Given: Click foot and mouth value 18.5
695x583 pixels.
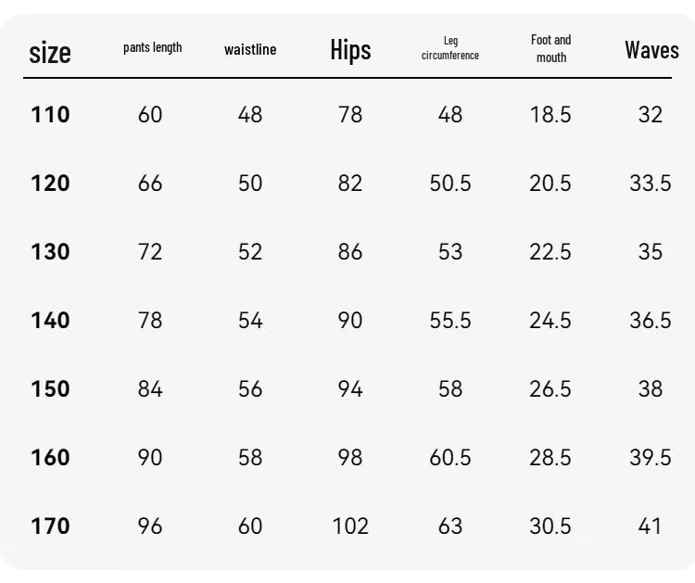Looking at the screenshot, I should (550, 114).
